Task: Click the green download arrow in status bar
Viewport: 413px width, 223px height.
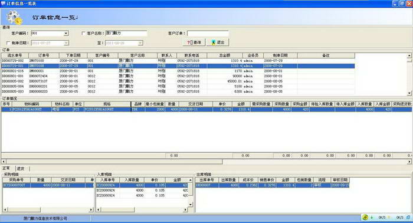Action: click(372, 218)
